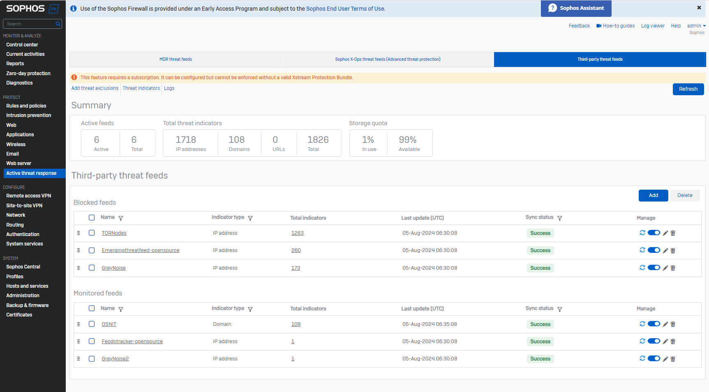709x392 pixels.
Task: Open the Threat indicators link
Action: [141, 88]
